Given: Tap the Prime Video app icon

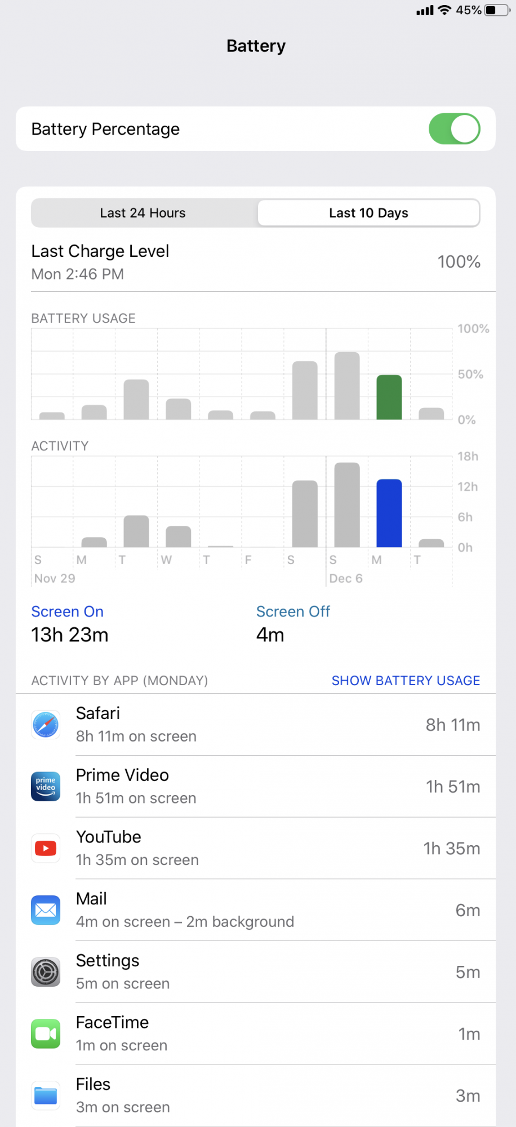Looking at the screenshot, I should [x=46, y=787].
